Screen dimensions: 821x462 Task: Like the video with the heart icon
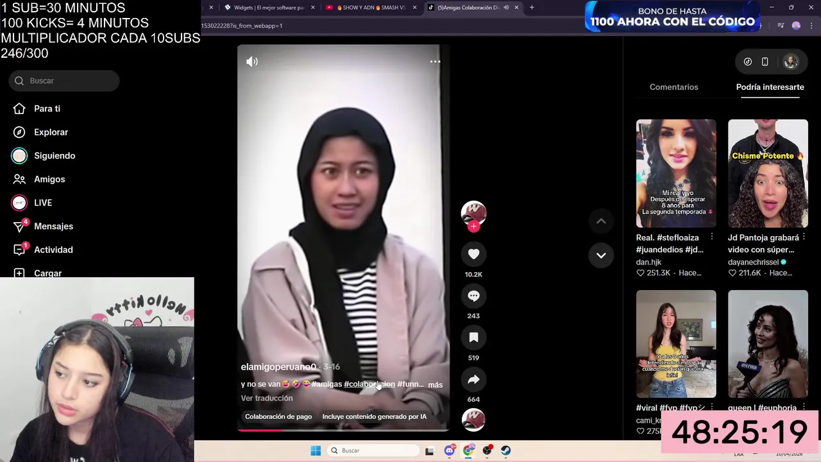[x=473, y=254]
